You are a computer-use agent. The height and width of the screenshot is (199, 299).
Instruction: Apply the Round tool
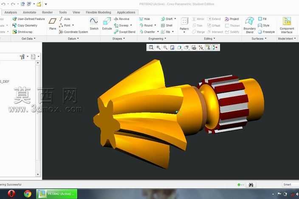pyautogui.click(x=146, y=25)
